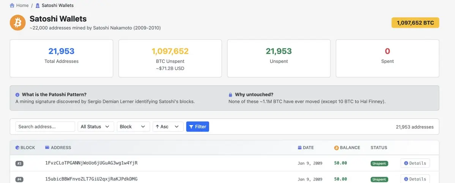Image resolution: width=455 pixels, height=183 pixels.
Task: Click the orange Bitcoin logo icon
Action: pos(17,23)
